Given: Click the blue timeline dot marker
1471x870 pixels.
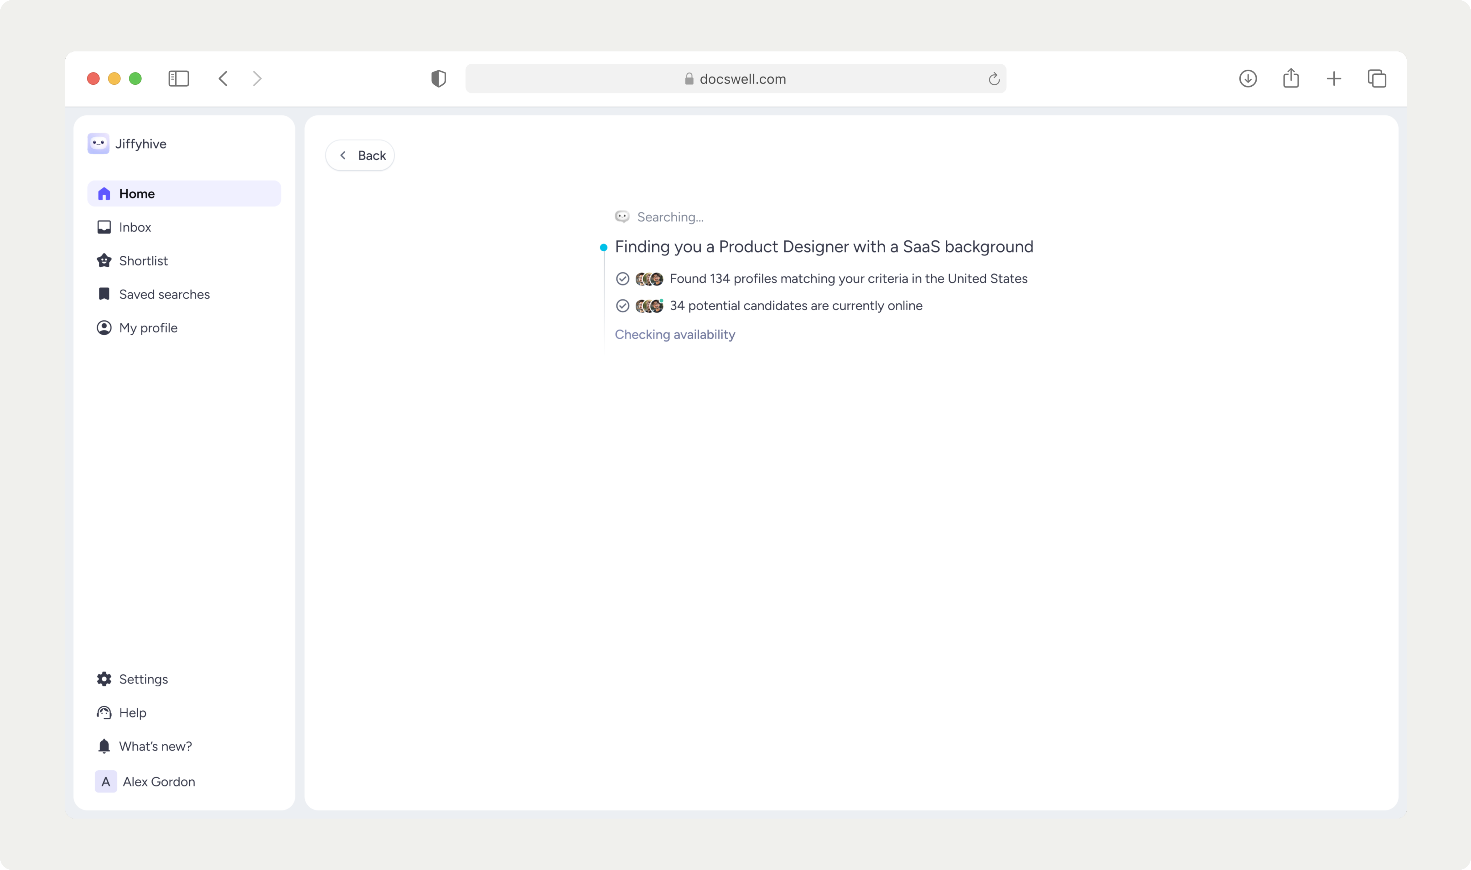Looking at the screenshot, I should pyautogui.click(x=604, y=247).
